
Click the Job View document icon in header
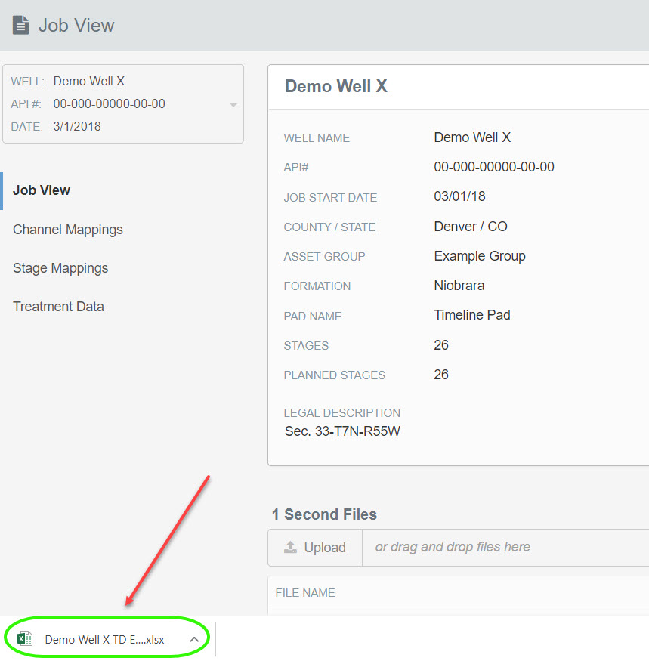[x=21, y=25]
